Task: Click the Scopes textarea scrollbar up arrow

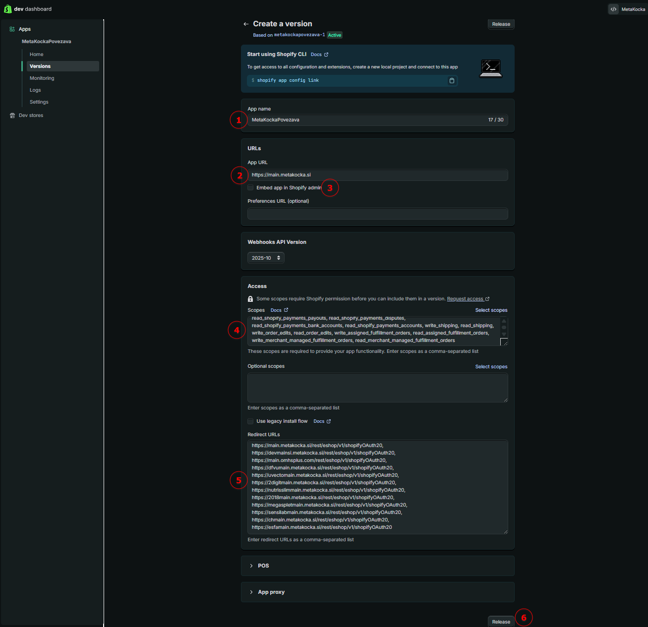Action: [504, 321]
